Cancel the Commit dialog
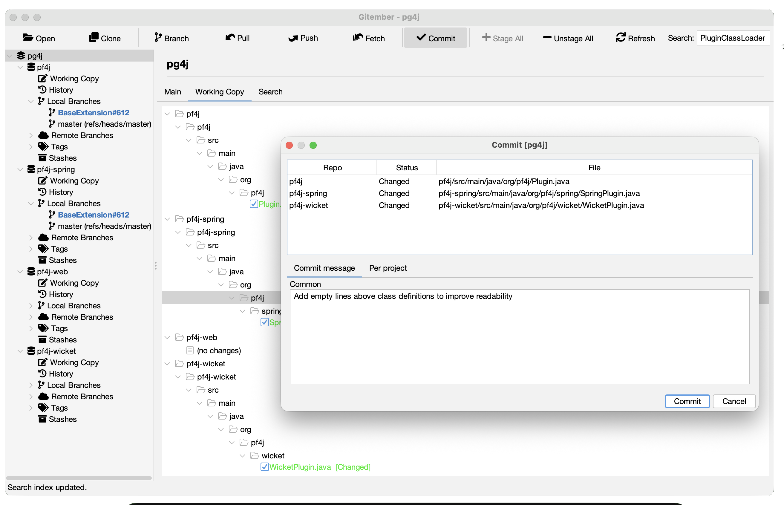 coord(734,401)
